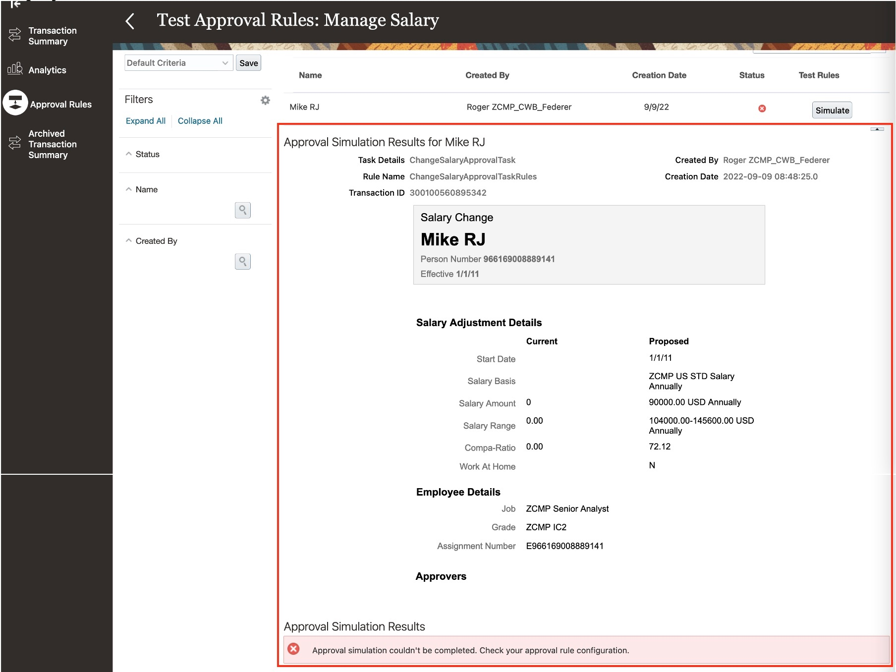Click the Collapse All link
This screenshot has height=672, width=896.
click(x=200, y=121)
